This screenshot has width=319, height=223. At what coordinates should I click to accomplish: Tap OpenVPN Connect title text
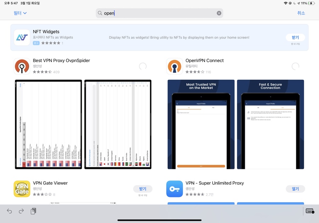205,60
